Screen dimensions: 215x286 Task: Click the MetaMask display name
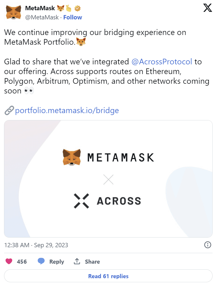(x=40, y=8)
